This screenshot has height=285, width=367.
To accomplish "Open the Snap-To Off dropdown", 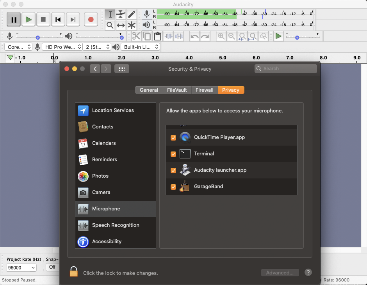I will (52, 267).
